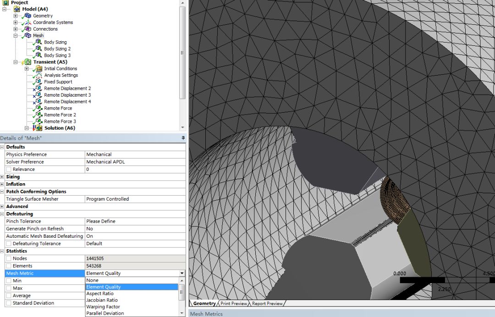Expand the Initial Conditions tree node

[27, 69]
